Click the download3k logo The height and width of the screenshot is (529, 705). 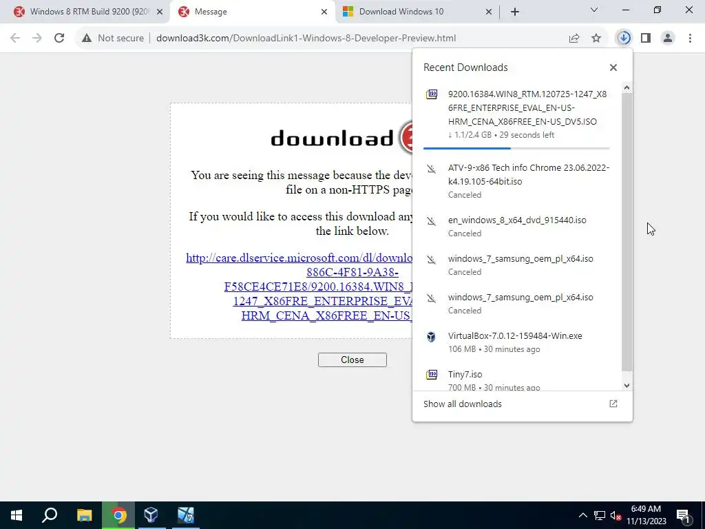tap(341, 138)
